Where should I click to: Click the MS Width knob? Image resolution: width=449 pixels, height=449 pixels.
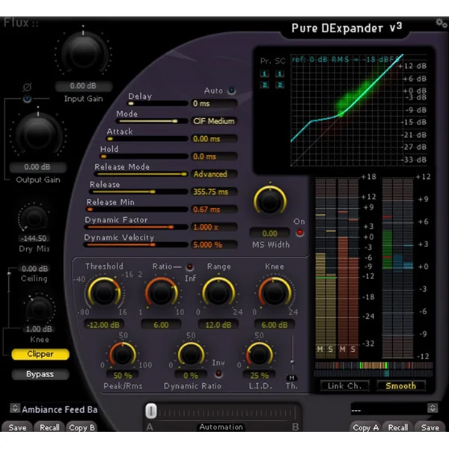(269, 201)
